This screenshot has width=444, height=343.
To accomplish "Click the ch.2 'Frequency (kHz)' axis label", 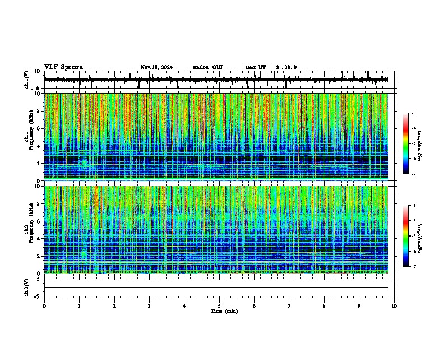I will (31, 223).
